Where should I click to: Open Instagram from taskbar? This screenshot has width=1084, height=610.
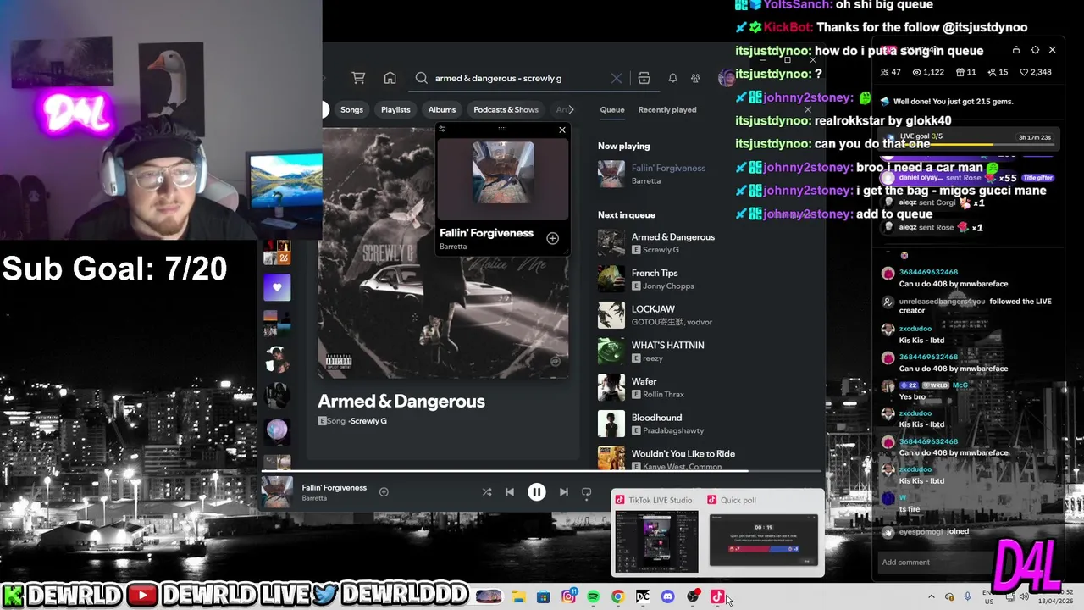[x=568, y=596]
